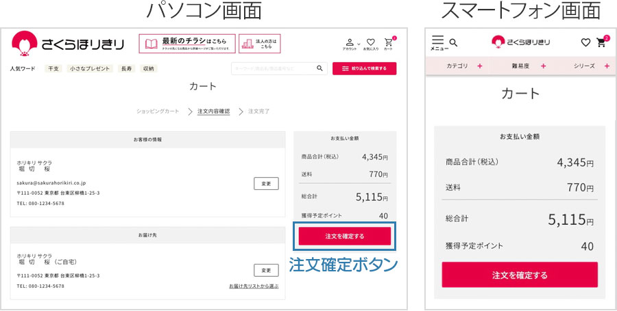The height and width of the screenshot is (311, 617).
Task: Open the 最新のチラシ banner
Action: click(187, 44)
